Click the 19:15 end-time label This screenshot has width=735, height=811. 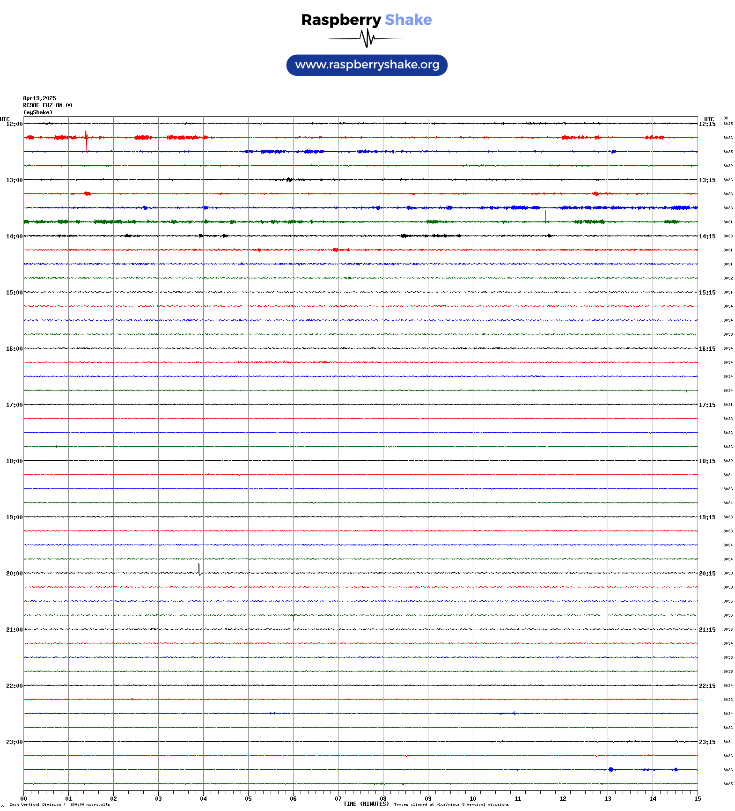707,517
